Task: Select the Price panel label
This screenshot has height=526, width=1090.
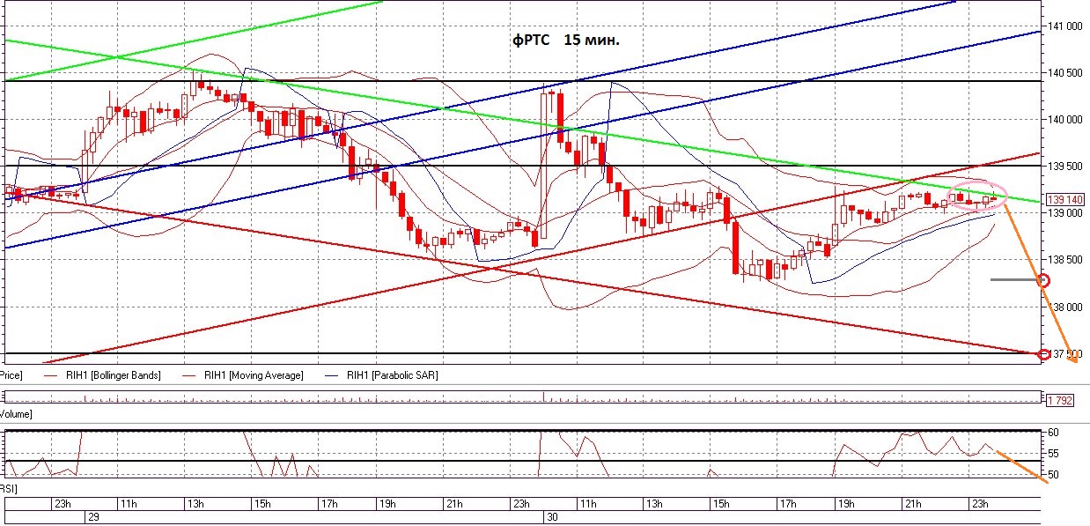Action: click(x=11, y=375)
